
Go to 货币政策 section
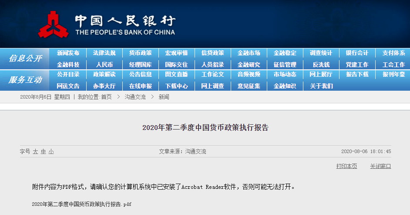[x=141, y=53]
